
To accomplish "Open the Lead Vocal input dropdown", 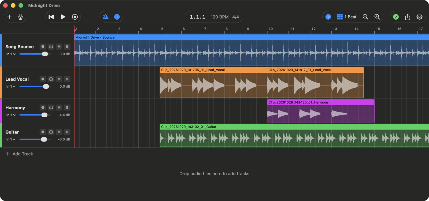I will pyautogui.click(x=11, y=86).
